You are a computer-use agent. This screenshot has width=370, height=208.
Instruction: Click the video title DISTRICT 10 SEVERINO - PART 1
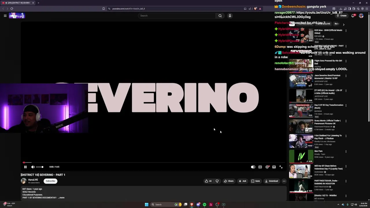[43, 175]
